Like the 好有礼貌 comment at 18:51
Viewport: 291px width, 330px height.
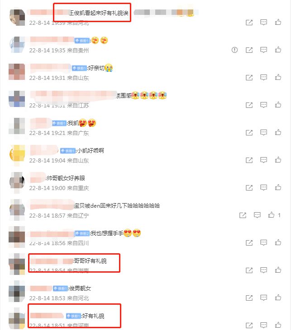click(278, 325)
